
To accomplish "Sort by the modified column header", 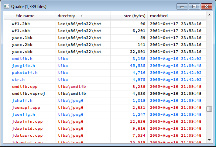I will (177, 16).
